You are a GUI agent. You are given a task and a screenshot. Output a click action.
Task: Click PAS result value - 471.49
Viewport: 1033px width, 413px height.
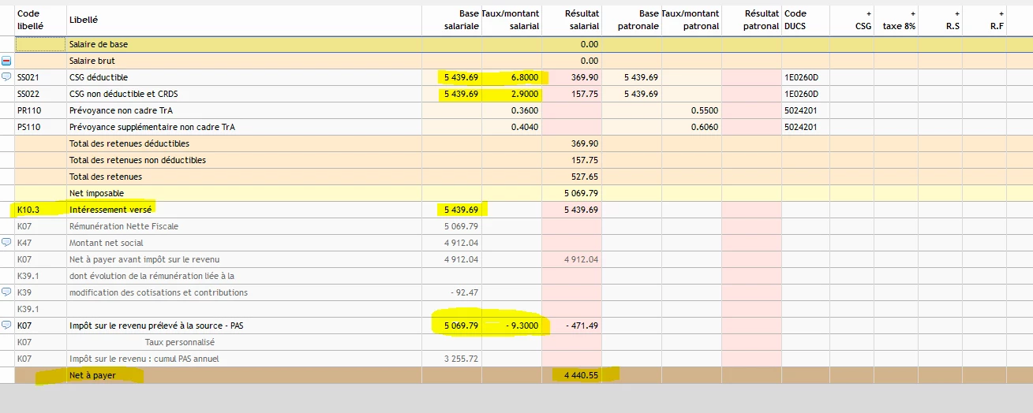pos(582,326)
